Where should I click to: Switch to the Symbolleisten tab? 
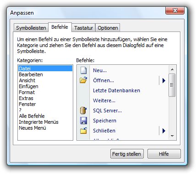coord(31,28)
